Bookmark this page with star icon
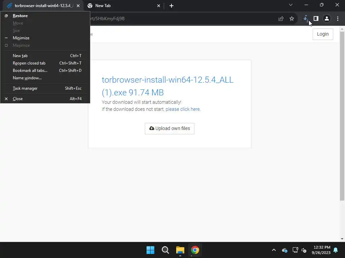345x258 pixels. (x=292, y=19)
